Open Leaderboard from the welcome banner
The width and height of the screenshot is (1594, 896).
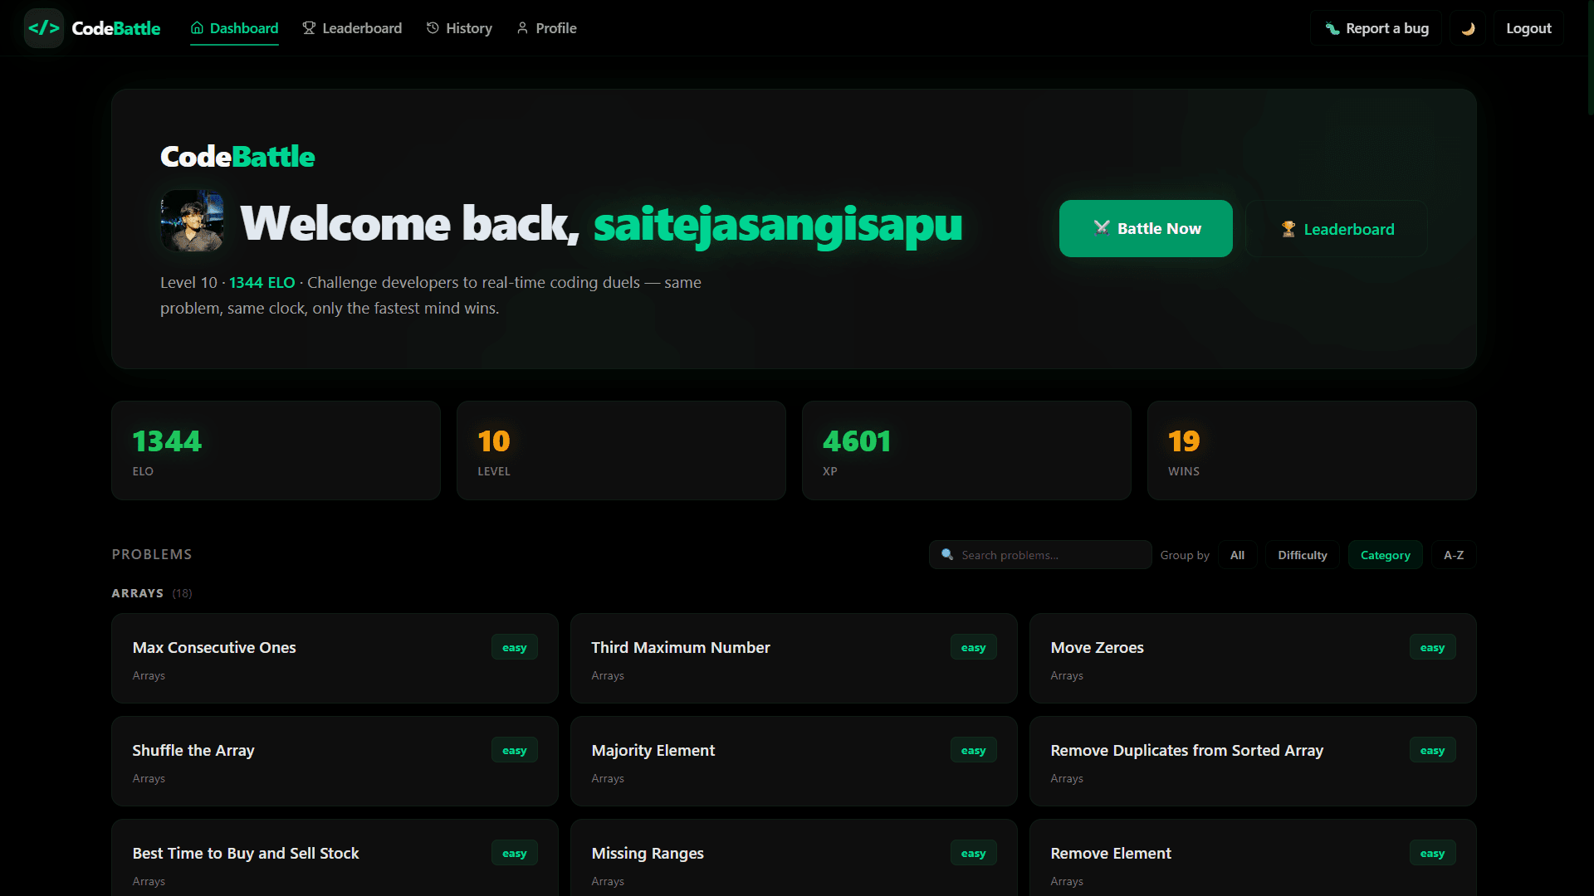(1337, 229)
